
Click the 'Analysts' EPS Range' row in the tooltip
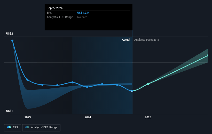89,17
